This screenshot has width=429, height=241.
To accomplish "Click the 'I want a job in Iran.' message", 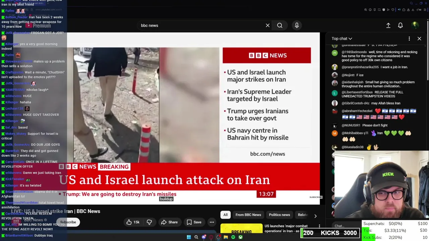I will 394,67.
